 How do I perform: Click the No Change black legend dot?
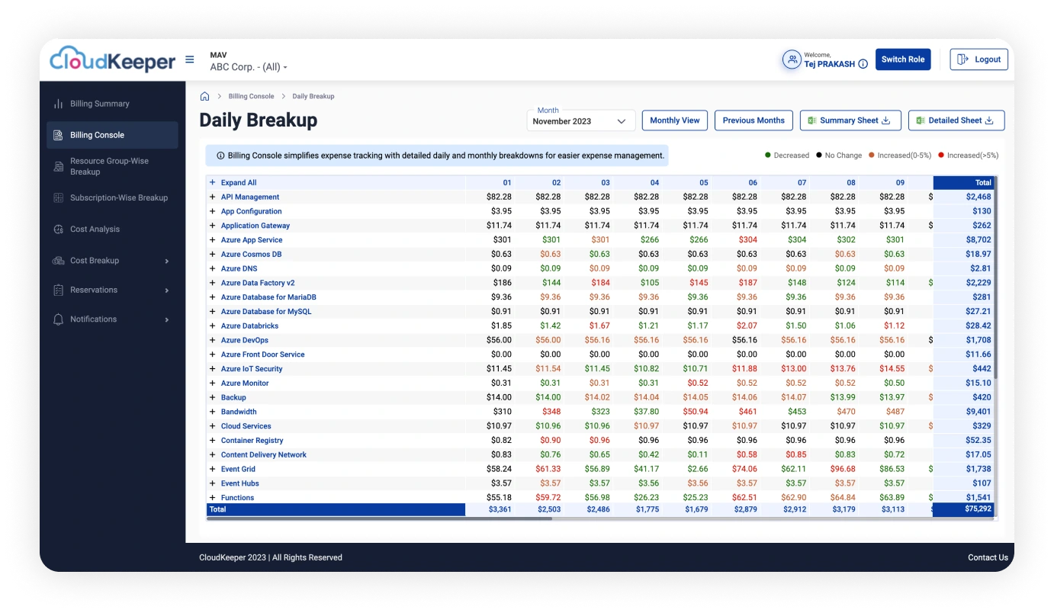(x=818, y=156)
